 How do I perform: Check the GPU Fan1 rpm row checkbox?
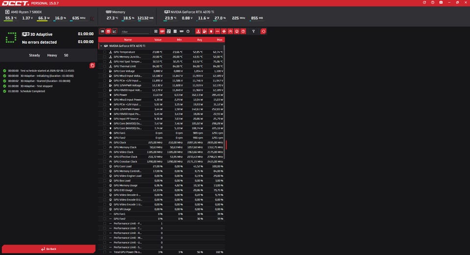[x=105, y=133]
